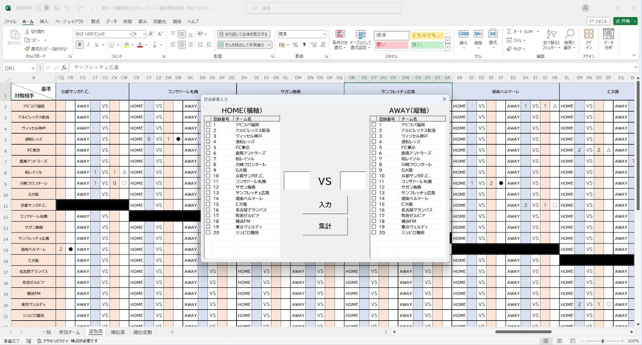Click the 集計 button in the dialog
The image size is (642, 345).
click(x=325, y=226)
